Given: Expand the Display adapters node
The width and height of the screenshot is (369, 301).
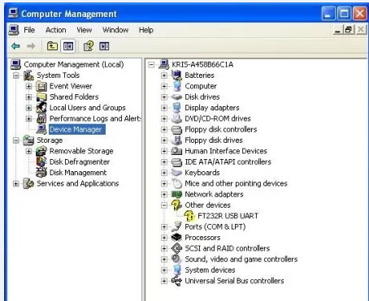Looking at the screenshot, I should (x=164, y=108).
